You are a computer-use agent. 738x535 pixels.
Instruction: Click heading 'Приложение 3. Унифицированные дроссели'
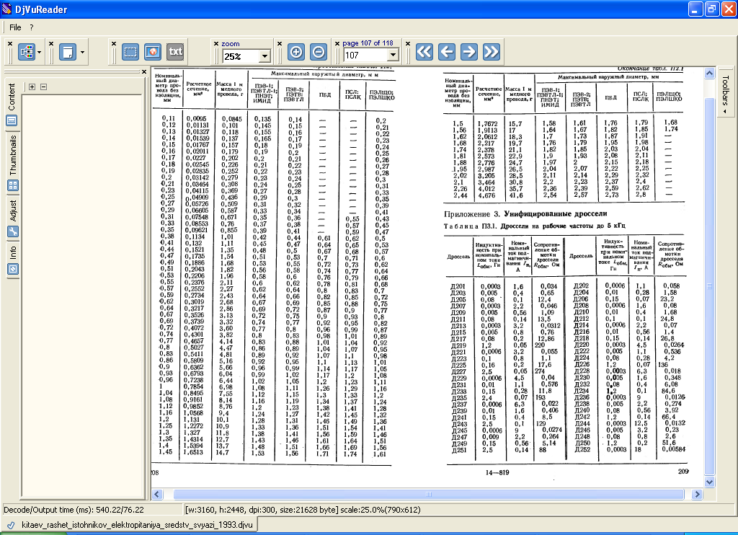coord(525,214)
